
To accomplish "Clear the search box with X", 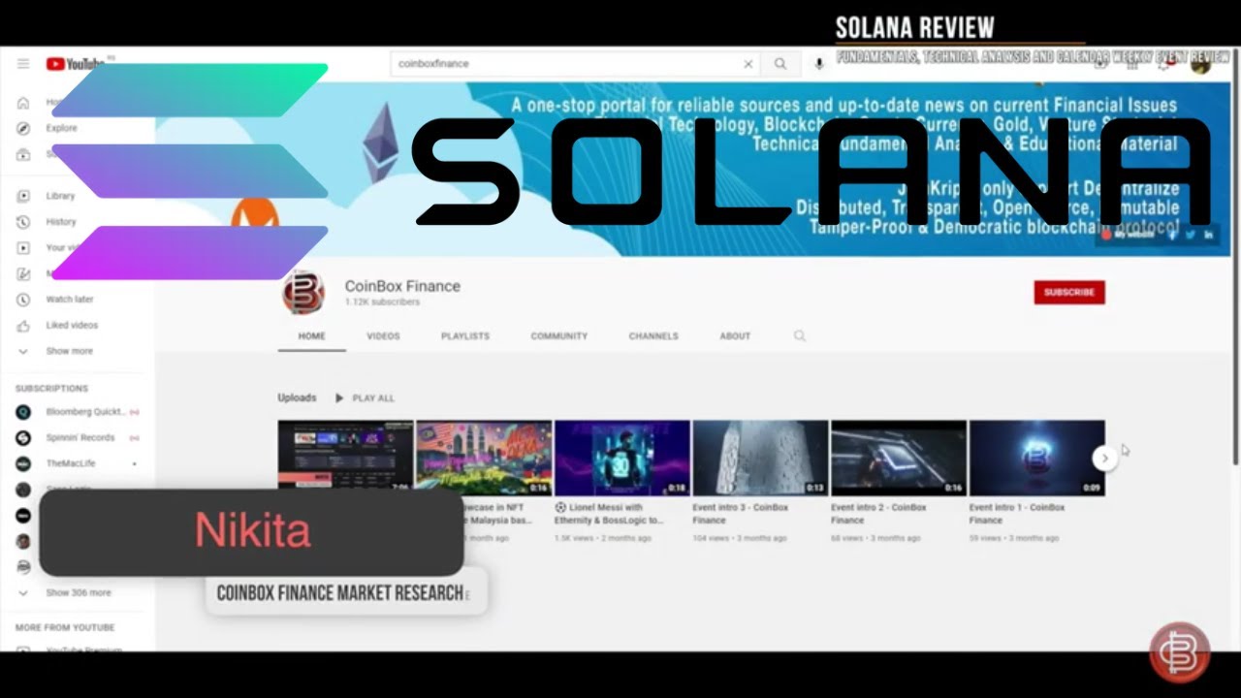I will [x=748, y=64].
